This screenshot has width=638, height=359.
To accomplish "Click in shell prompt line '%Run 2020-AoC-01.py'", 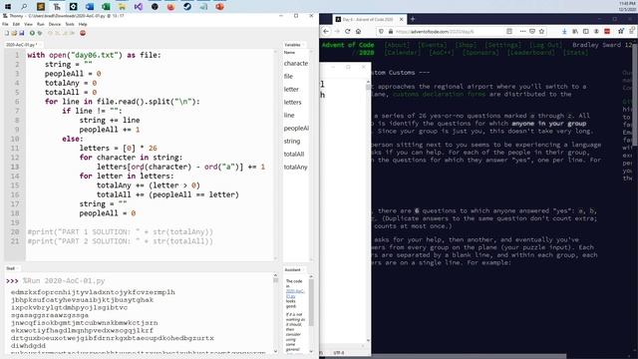I will tap(64, 281).
